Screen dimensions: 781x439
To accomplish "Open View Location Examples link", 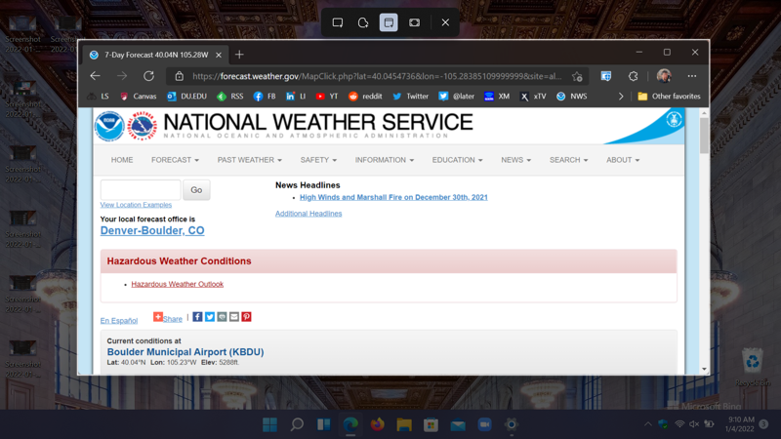I will tap(136, 205).
